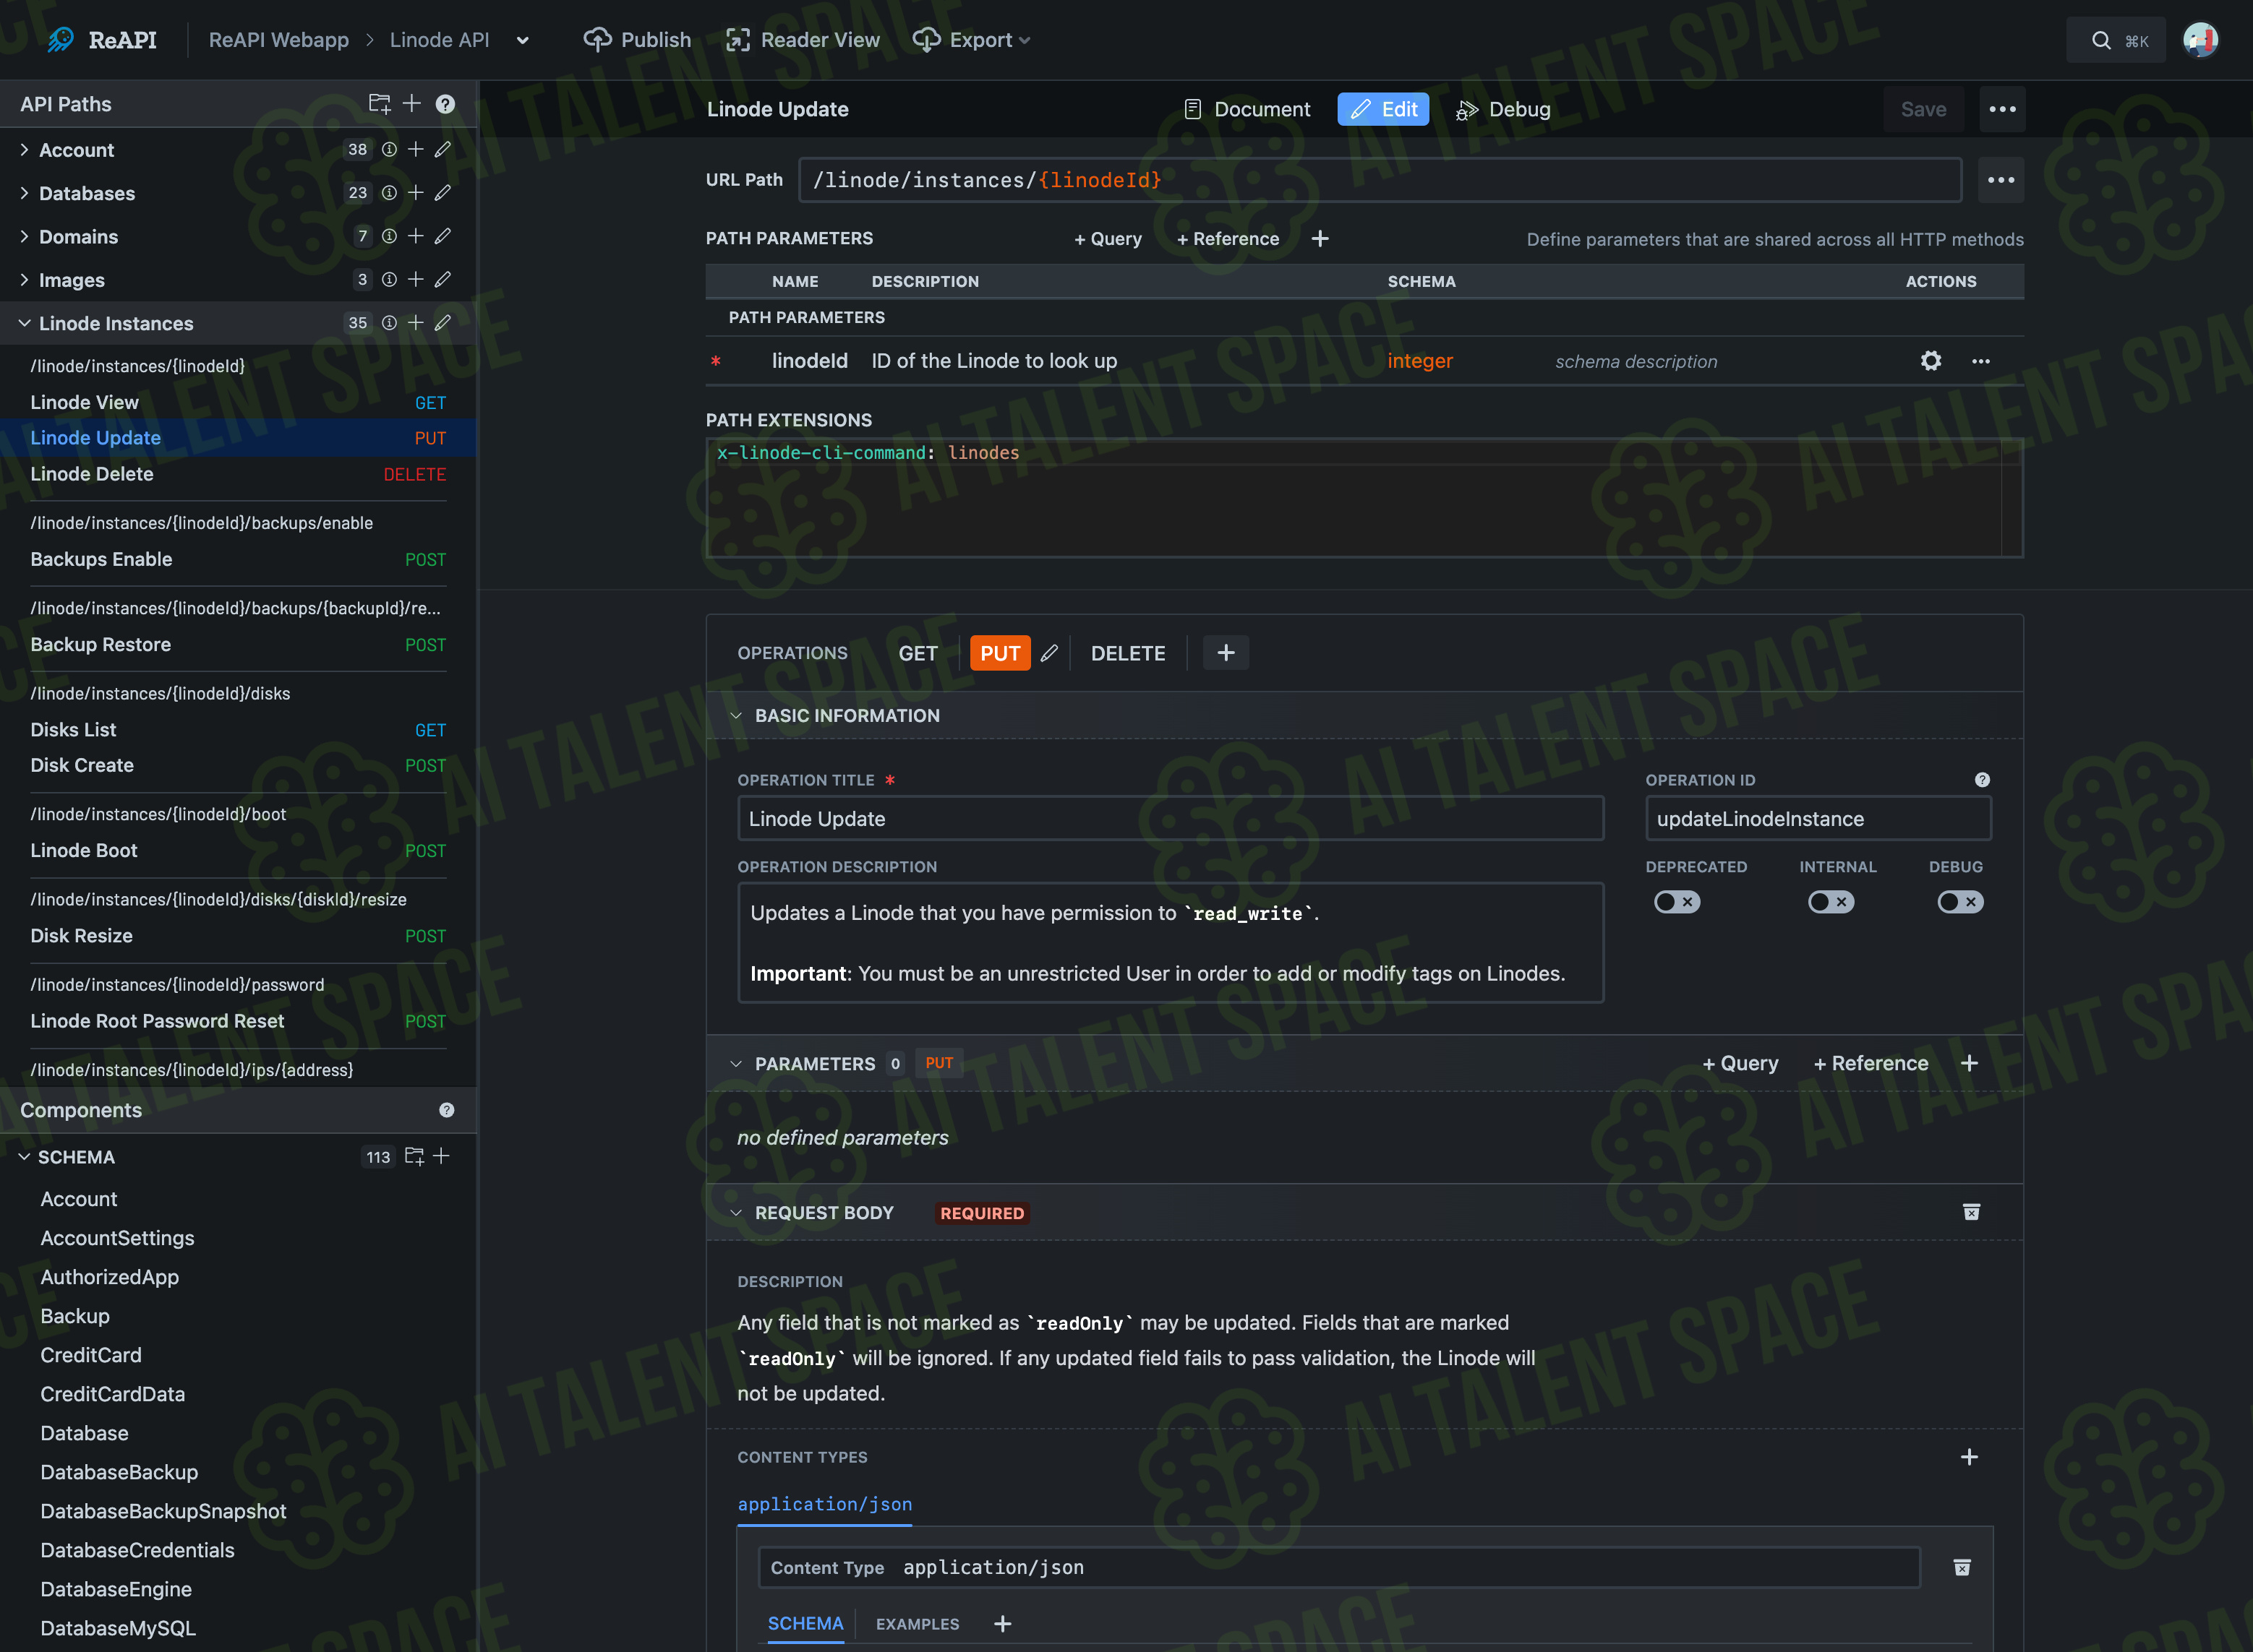Image resolution: width=2253 pixels, height=1652 pixels.
Task: Add folder in SCHEMA section
Action: click(414, 1156)
